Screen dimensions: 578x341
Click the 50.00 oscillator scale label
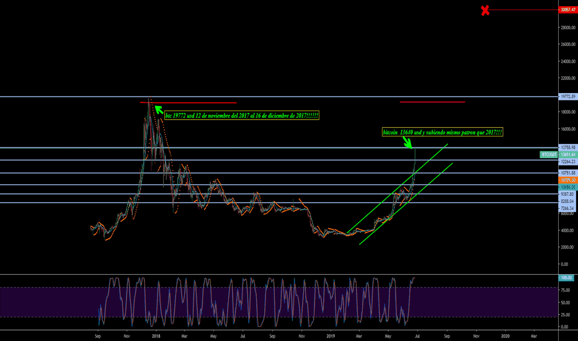click(x=565, y=303)
